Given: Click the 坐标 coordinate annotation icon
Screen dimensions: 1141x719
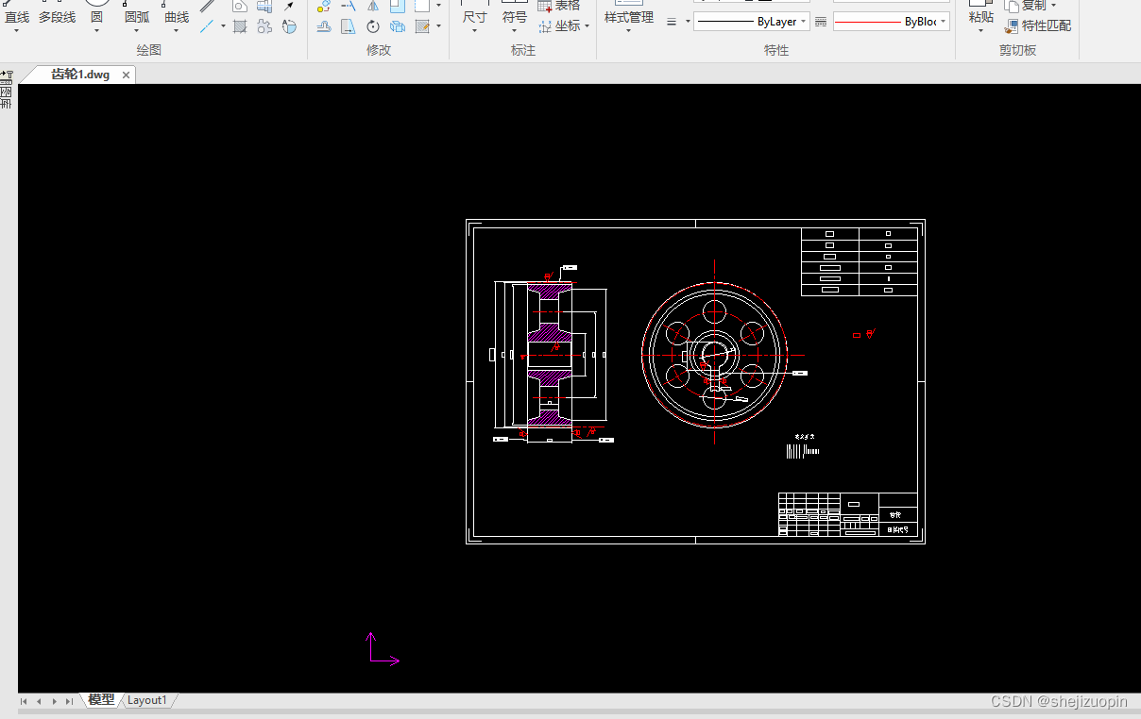Looking at the screenshot, I should 562,26.
